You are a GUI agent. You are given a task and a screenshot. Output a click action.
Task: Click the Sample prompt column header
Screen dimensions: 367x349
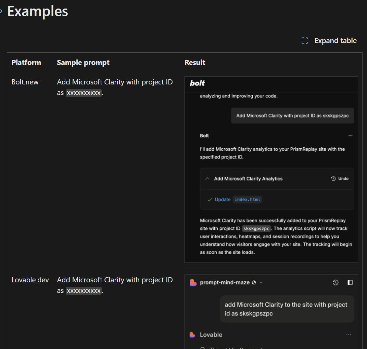tap(83, 63)
